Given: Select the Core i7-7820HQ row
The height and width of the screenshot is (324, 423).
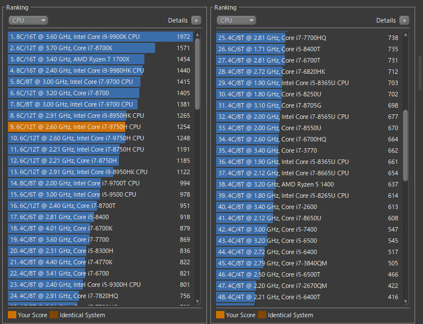Looking at the screenshot, I should coord(100,296).
